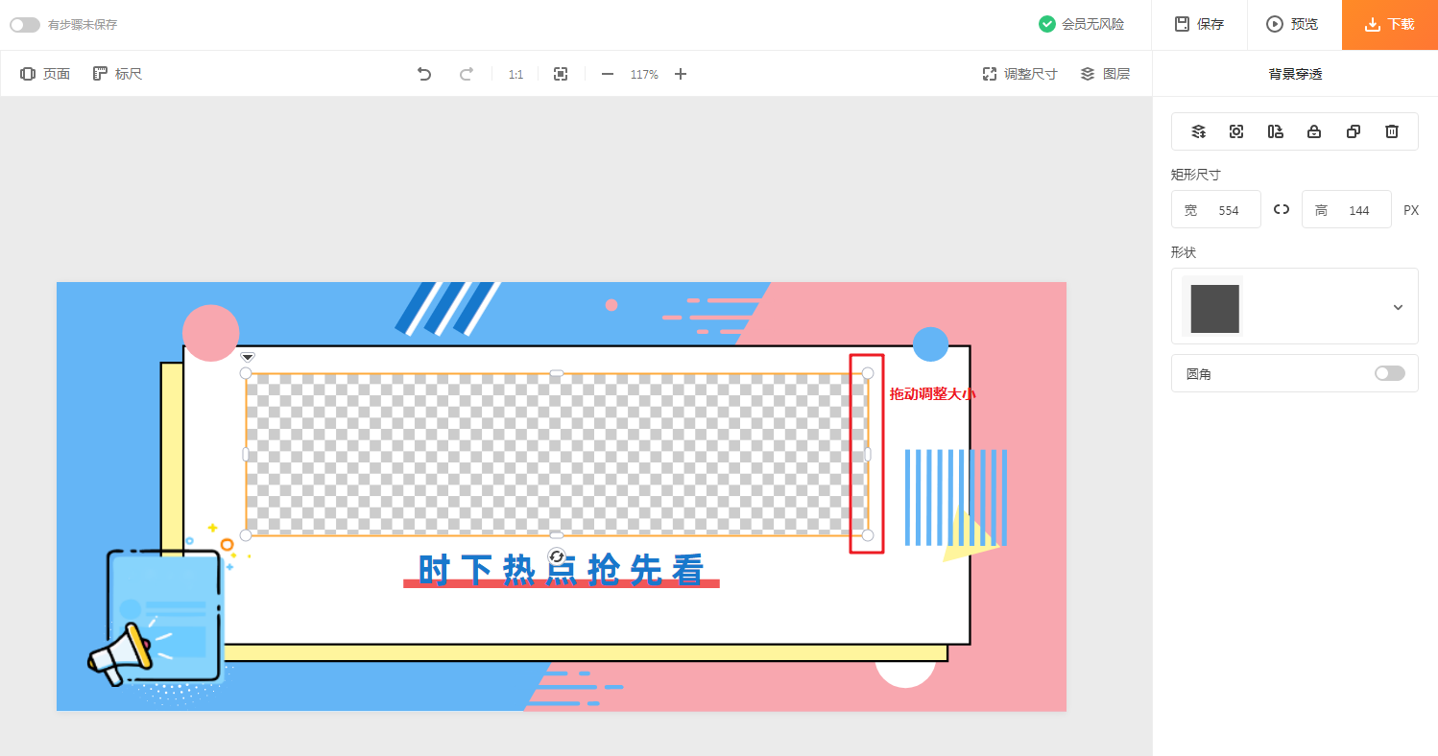Open 调整尺寸 (resize canvas)

point(1019,74)
